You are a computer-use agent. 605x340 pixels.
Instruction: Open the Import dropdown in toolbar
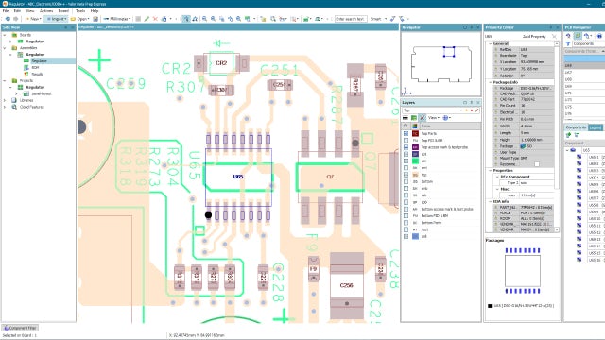point(57,19)
